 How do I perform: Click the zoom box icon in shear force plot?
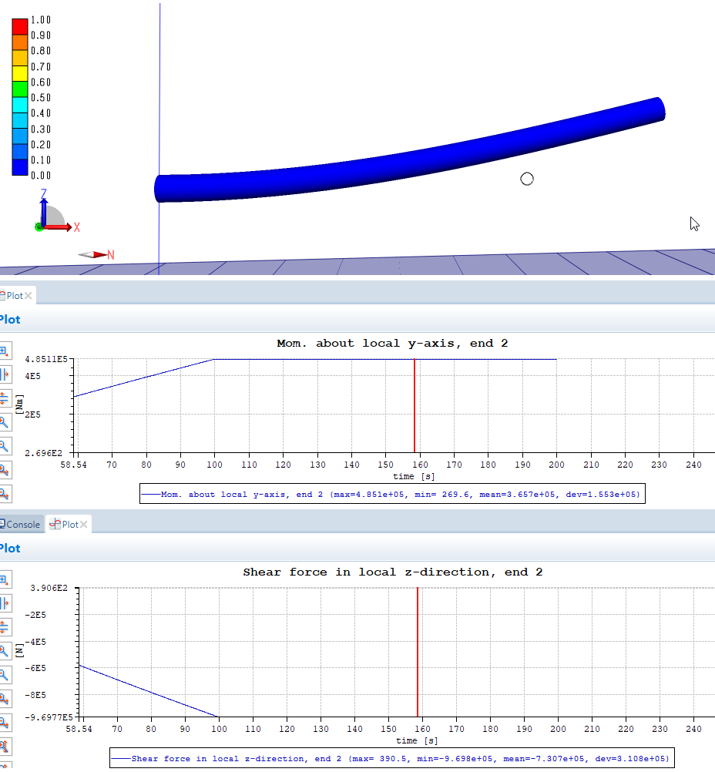point(4,579)
